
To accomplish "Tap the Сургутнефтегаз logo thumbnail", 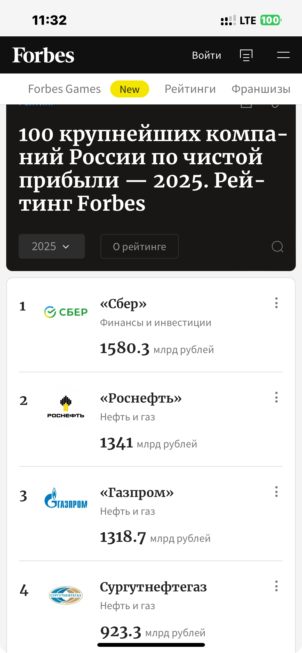I will tap(66, 595).
